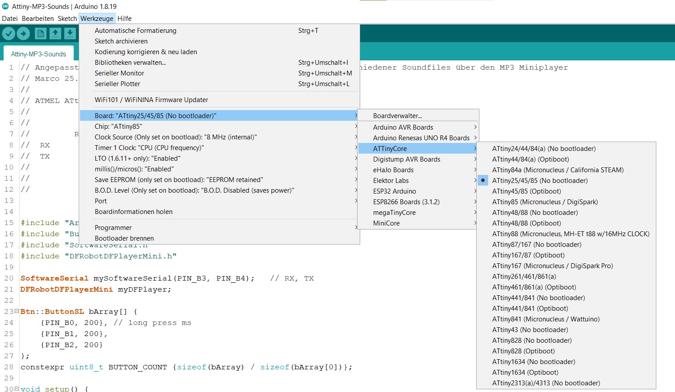Click Boardinformationen holen entry
This screenshot has width=675, height=392.
pos(133,212)
